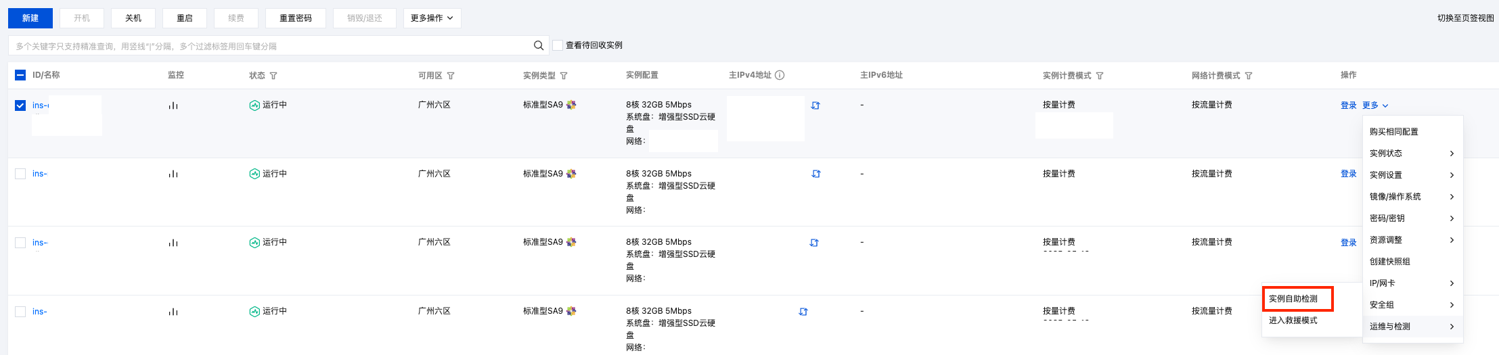Click the 重置密码 button
This screenshot has height=355, width=1499.
(296, 18)
